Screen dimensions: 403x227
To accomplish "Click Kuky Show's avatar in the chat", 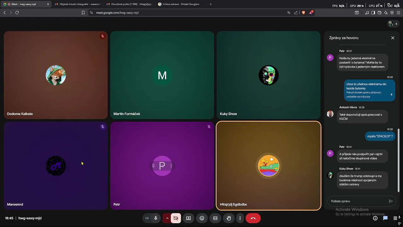I will 330,175.
